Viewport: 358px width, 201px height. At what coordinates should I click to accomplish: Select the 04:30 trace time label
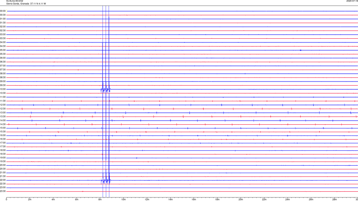point(3,46)
